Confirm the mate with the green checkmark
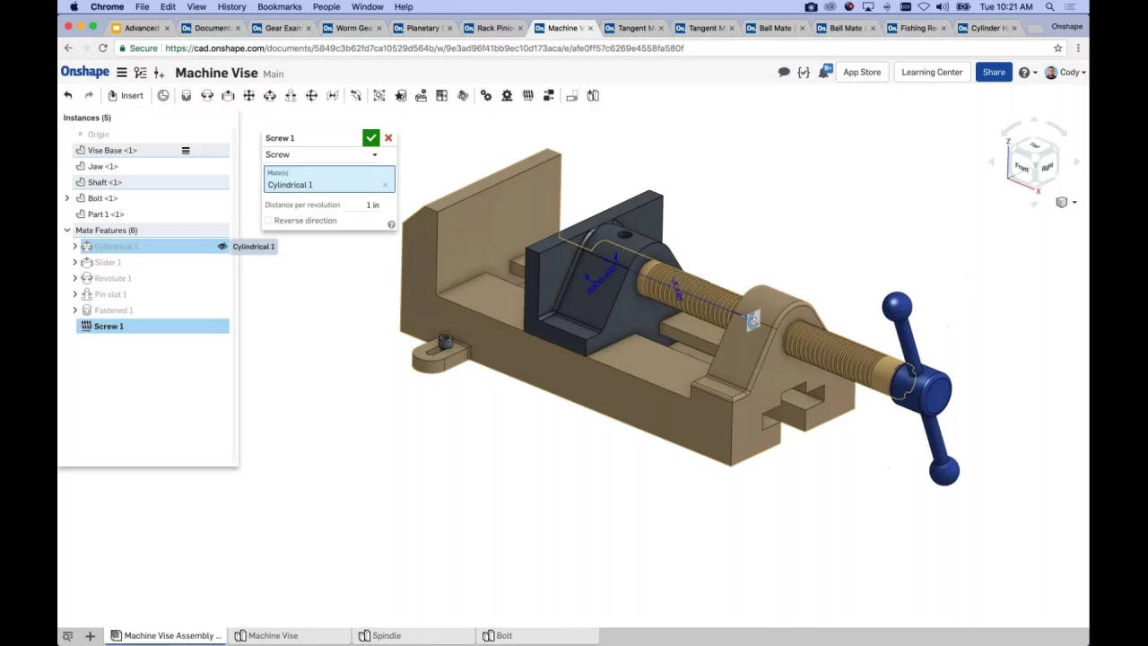Viewport: 1148px width, 646px height. click(x=370, y=137)
